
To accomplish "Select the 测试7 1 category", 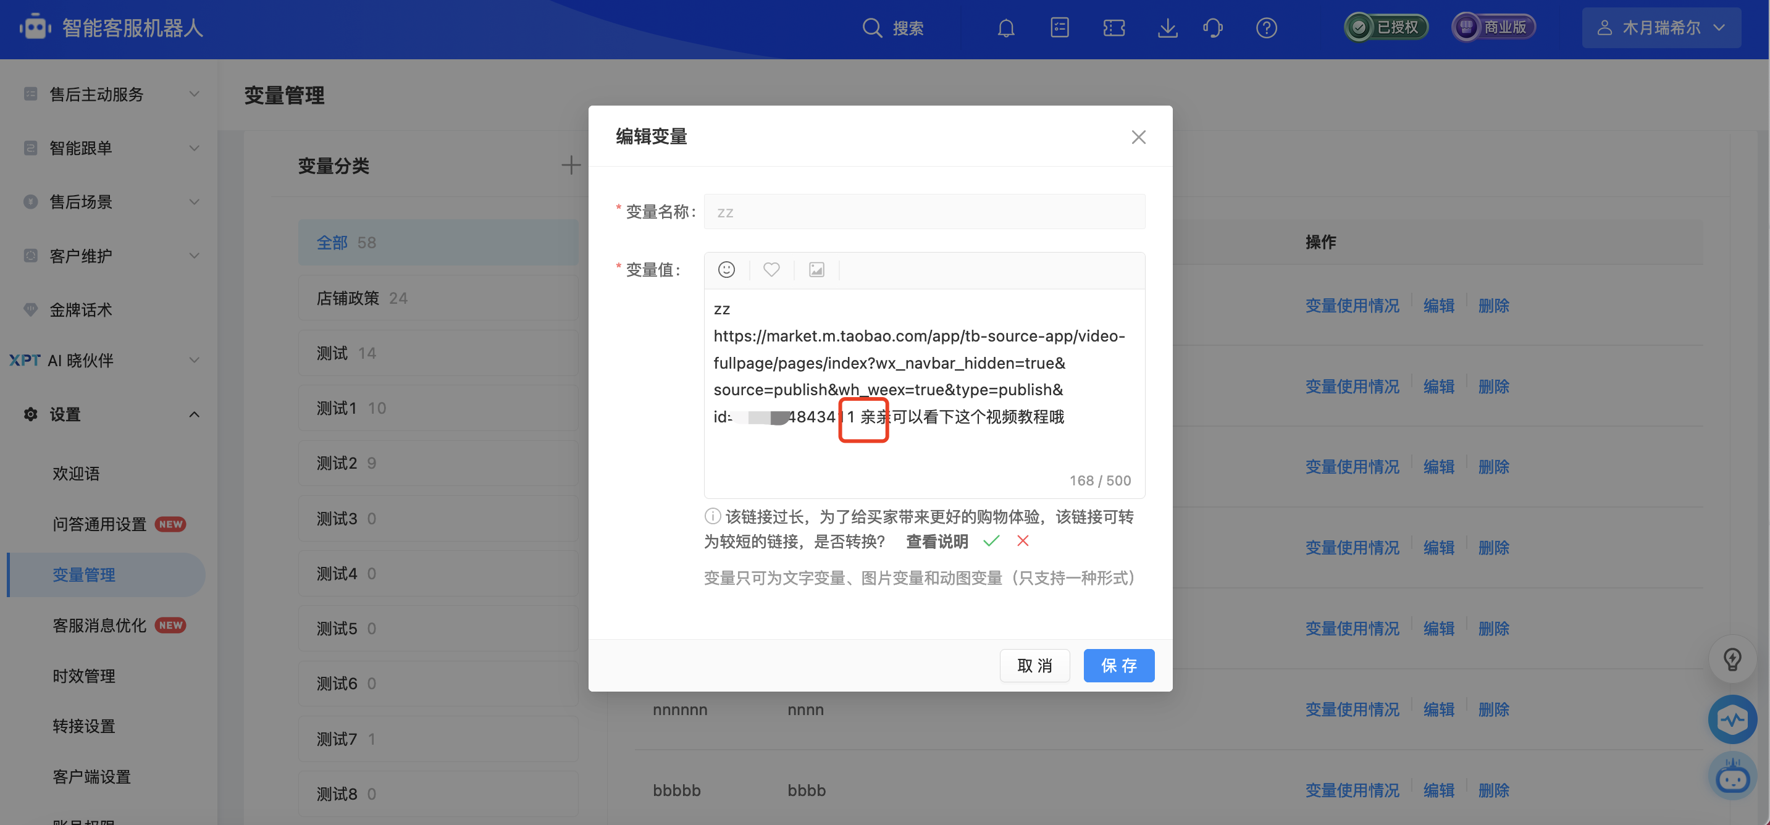I will point(438,739).
